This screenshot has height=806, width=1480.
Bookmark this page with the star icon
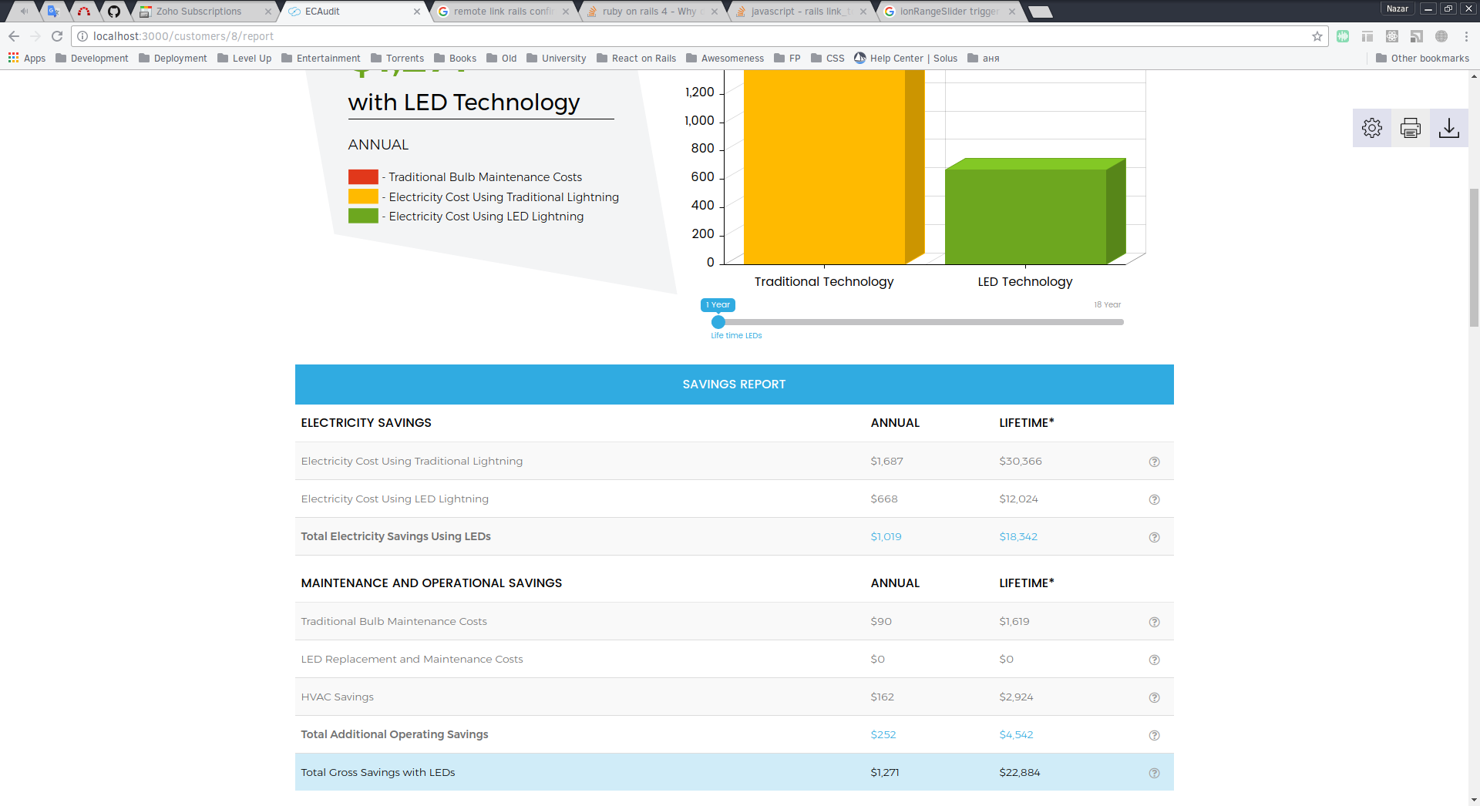click(x=1317, y=36)
